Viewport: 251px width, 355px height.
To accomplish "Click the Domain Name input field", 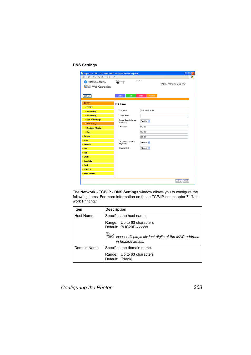I will pos(164,116).
